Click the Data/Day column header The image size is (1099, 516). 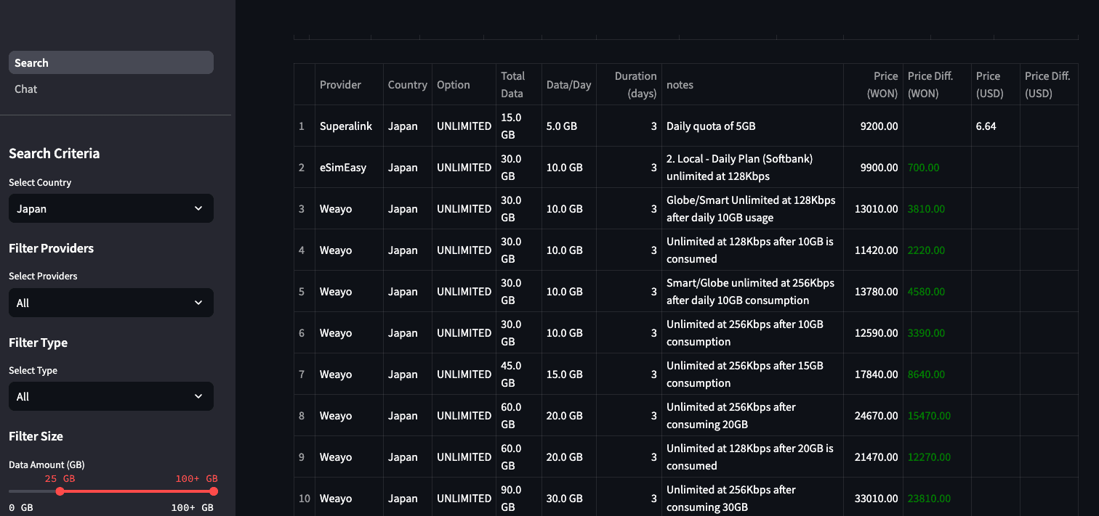(569, 84)
